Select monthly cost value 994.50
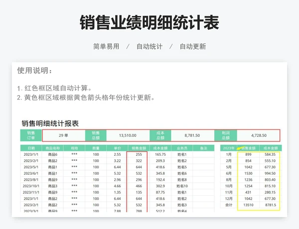The width and height of the screenshot is (299, 229). [270, 173]
